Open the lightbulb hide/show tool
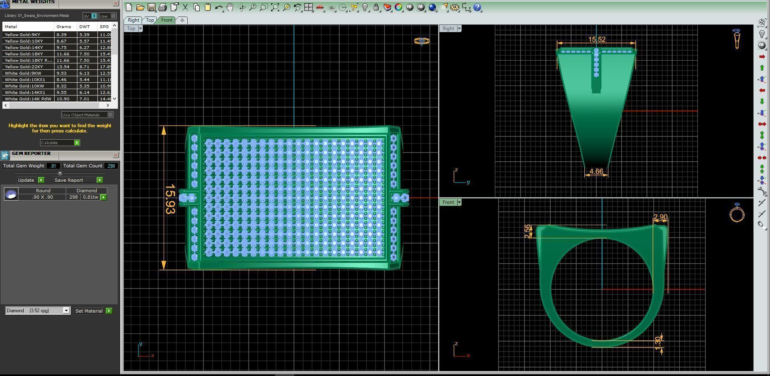The height and width of the screenshot is (376, 770). [x=365, y=7]
